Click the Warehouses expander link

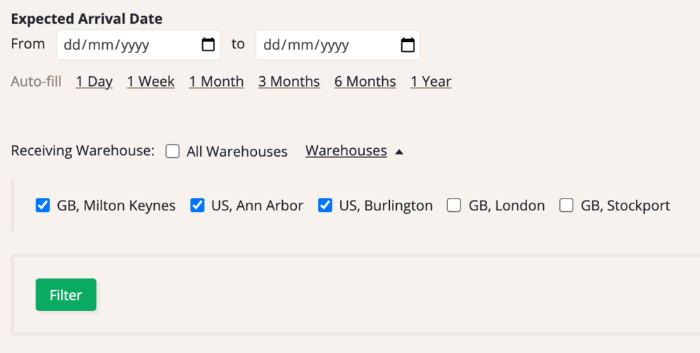coord(346,151)
